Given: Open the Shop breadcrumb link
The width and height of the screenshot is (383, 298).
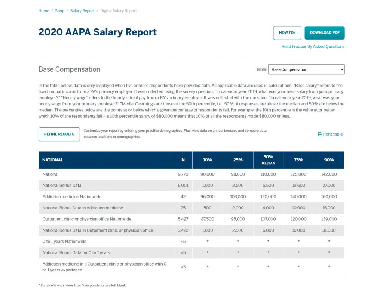Looking at the screenshot, I should coord(59,11).
